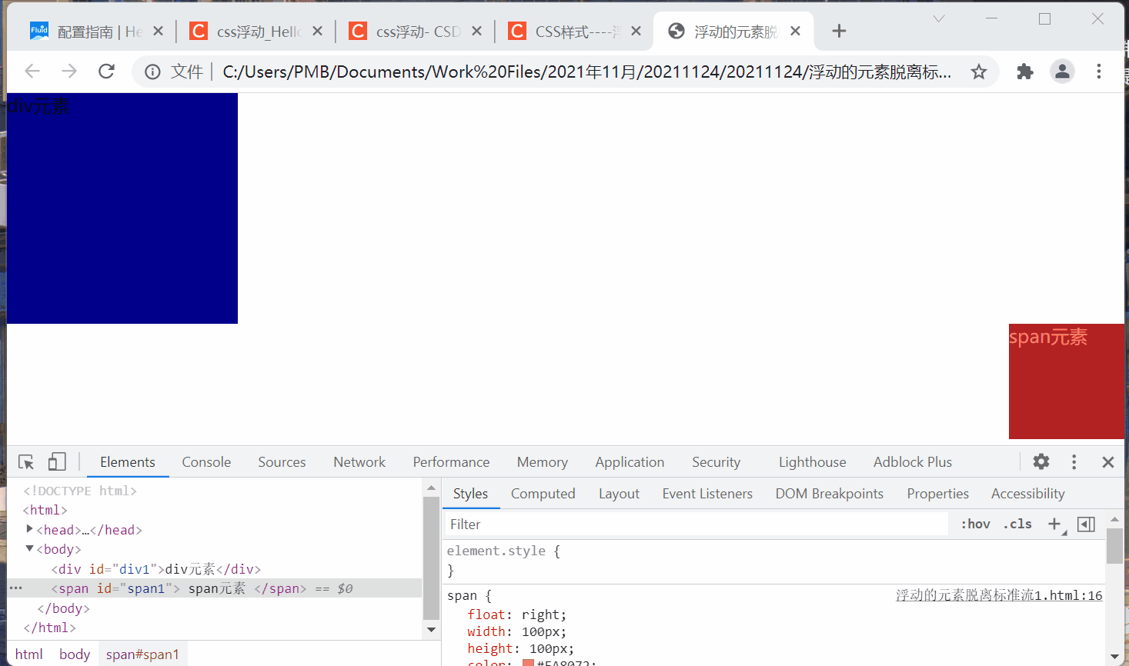
Task: Reload the current page
Action: 107,72
